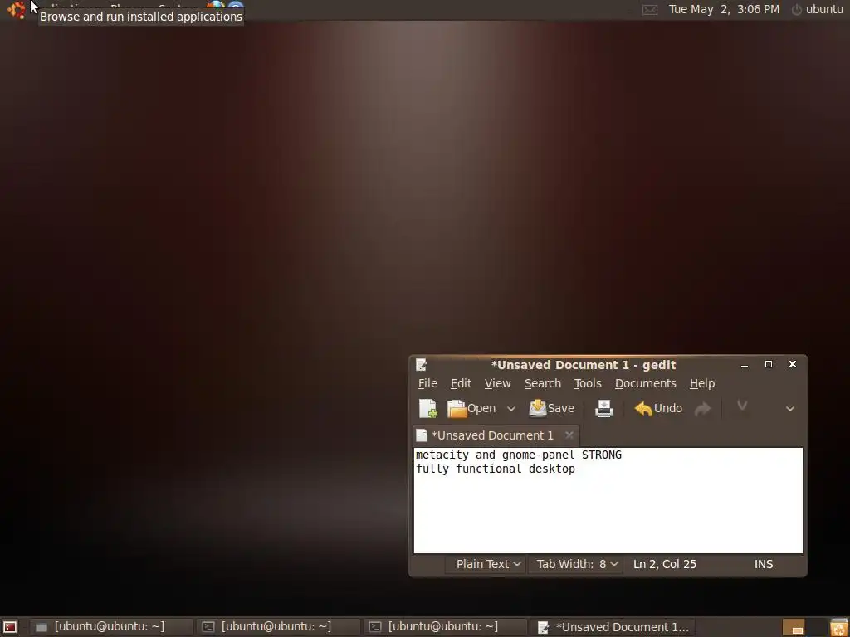Click the mail envelope icon in top panel
850x637 pixels.
(x=650, y=10)
